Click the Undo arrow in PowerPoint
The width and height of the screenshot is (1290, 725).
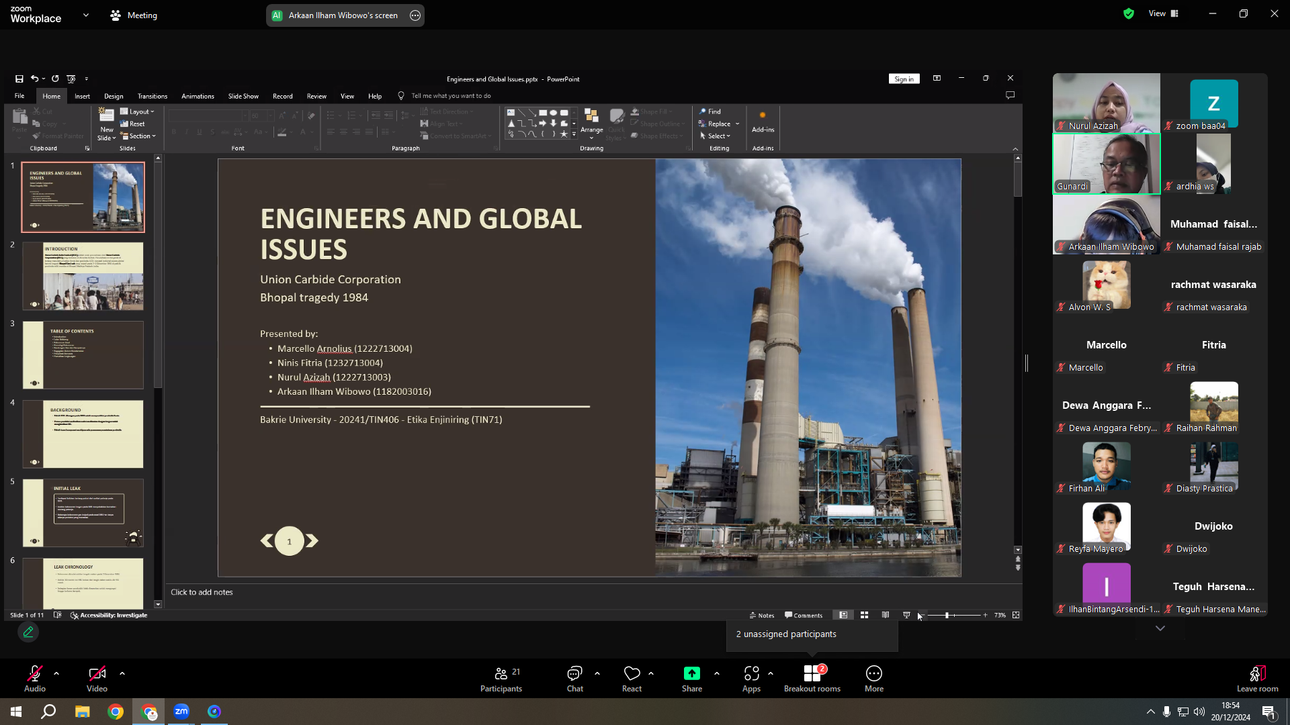click(34, 79)
